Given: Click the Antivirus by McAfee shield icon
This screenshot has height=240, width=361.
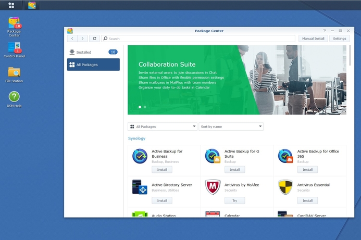Looking at the screenshot, I should pos(213,187).
